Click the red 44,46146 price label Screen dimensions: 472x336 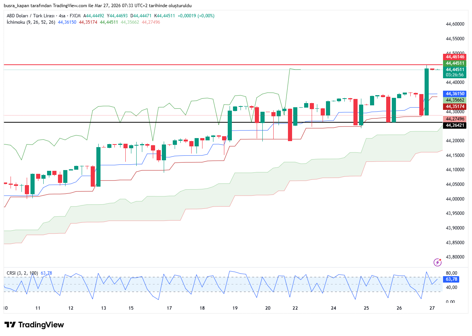coord(455,57)
